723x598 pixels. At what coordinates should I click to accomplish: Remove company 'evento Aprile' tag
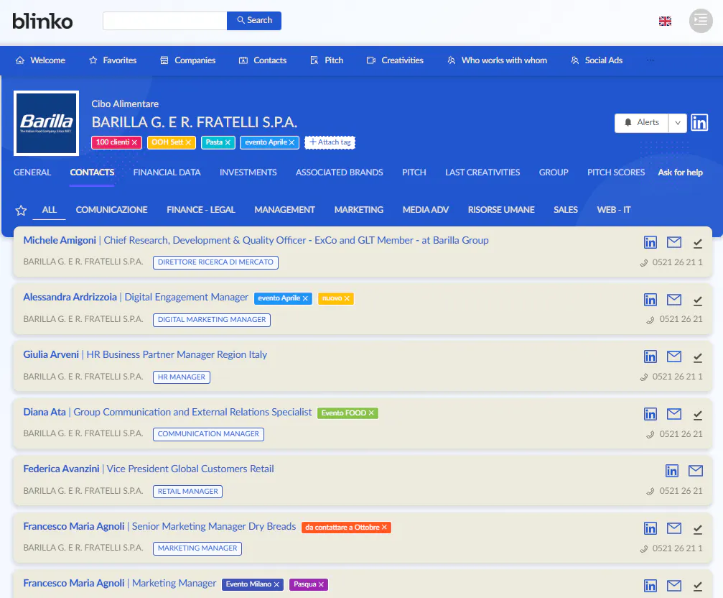(291, 142)
